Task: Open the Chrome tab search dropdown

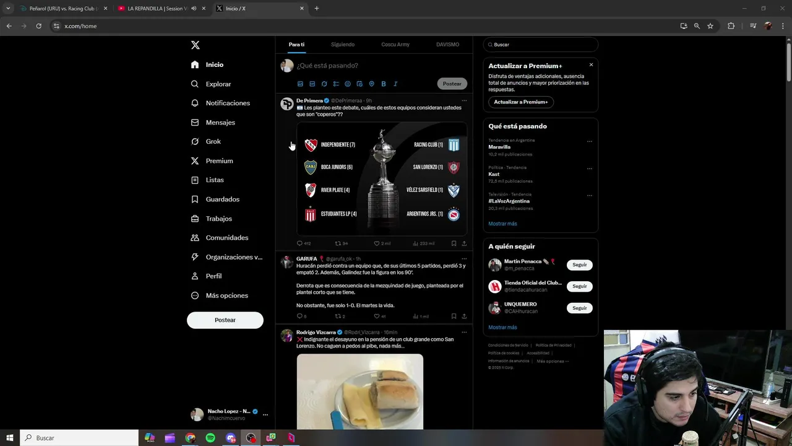Action: pyautogui.click(x=8, y=9)
